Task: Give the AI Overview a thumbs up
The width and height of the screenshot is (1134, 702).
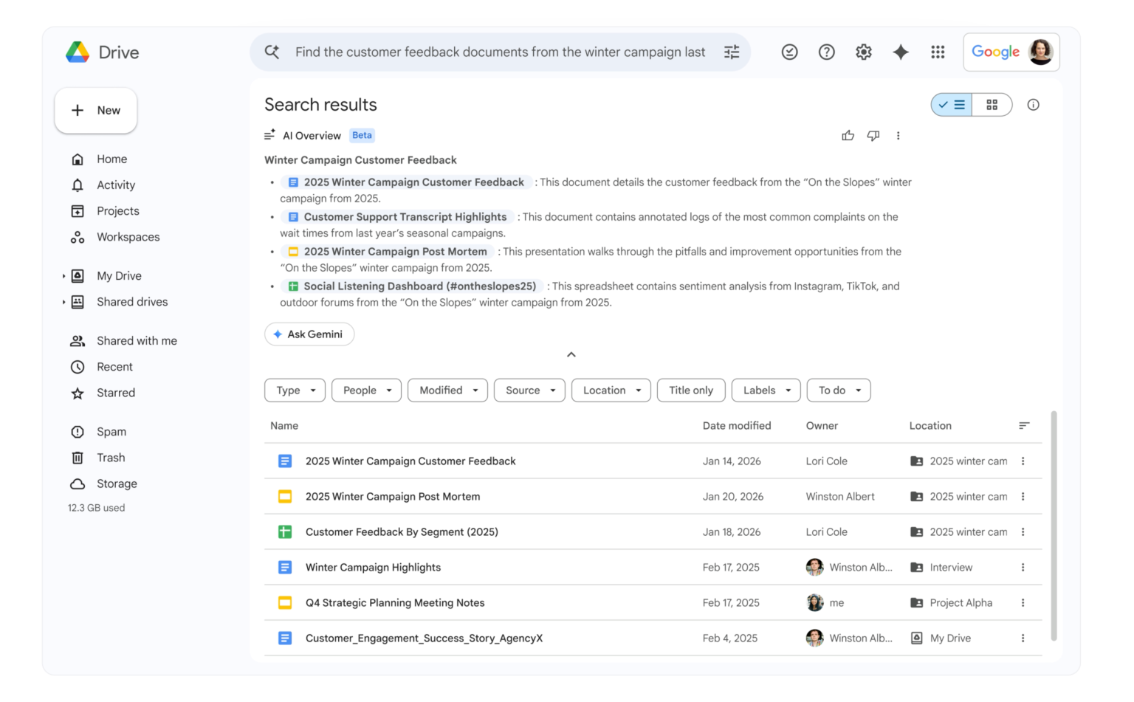Action: click(x=848, y=135)
